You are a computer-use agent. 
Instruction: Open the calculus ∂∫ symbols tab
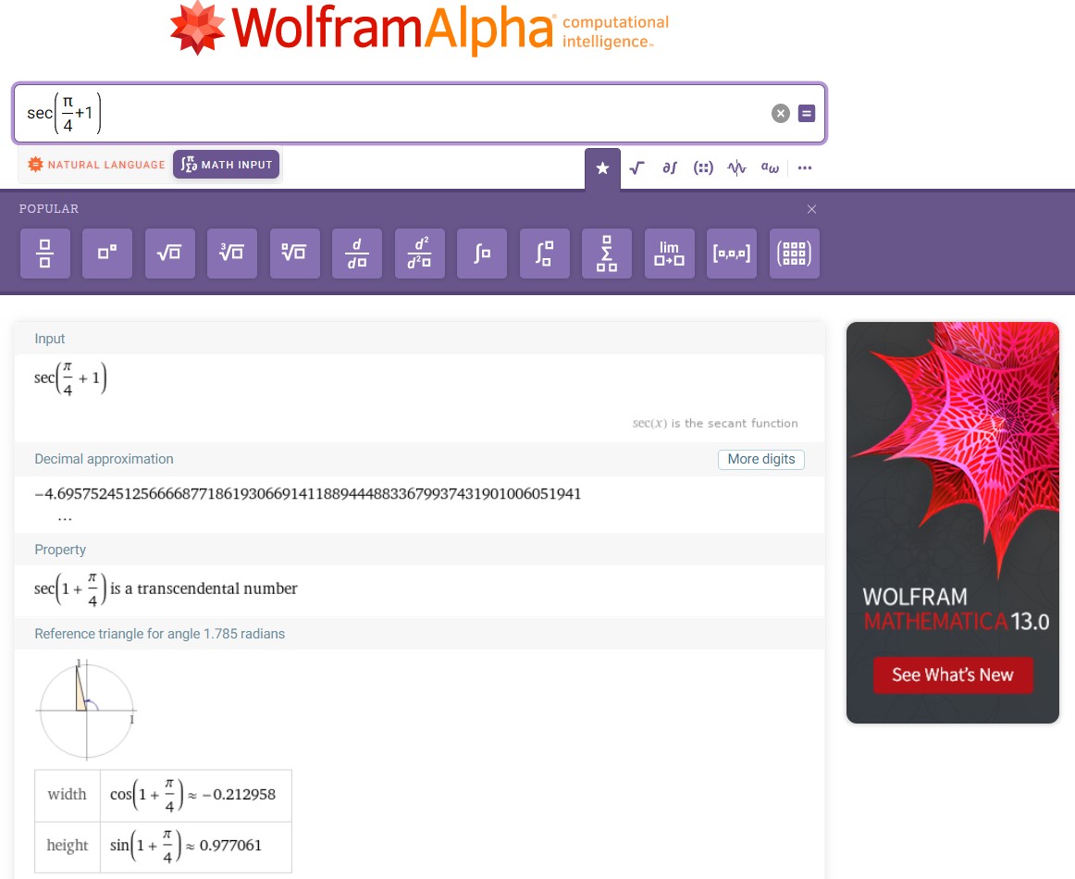tap(670, 168)
